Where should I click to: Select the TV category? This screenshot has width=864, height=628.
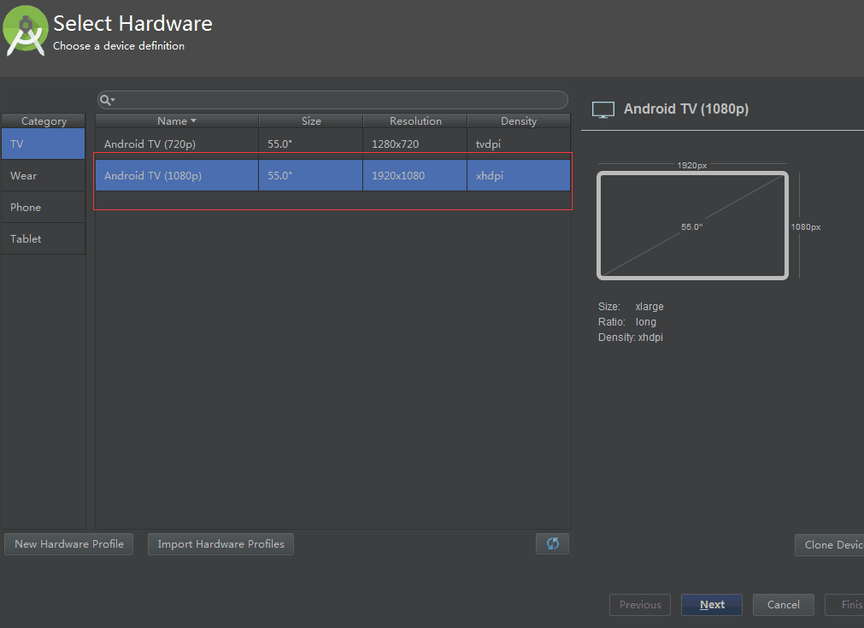click(43, 144)
